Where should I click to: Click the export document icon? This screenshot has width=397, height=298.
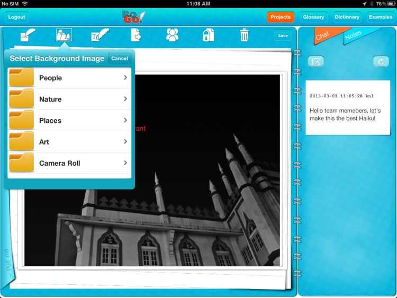pyautogui.click(x=136, y=35)
